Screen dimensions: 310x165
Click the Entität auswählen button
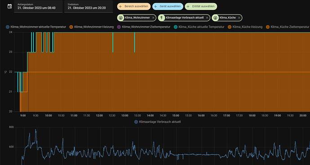pos(201,7)
